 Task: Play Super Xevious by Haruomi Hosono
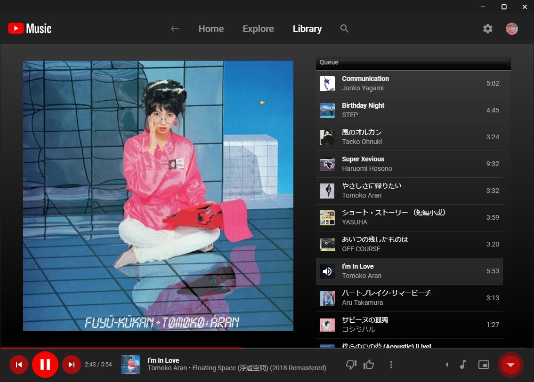(409, 164)
